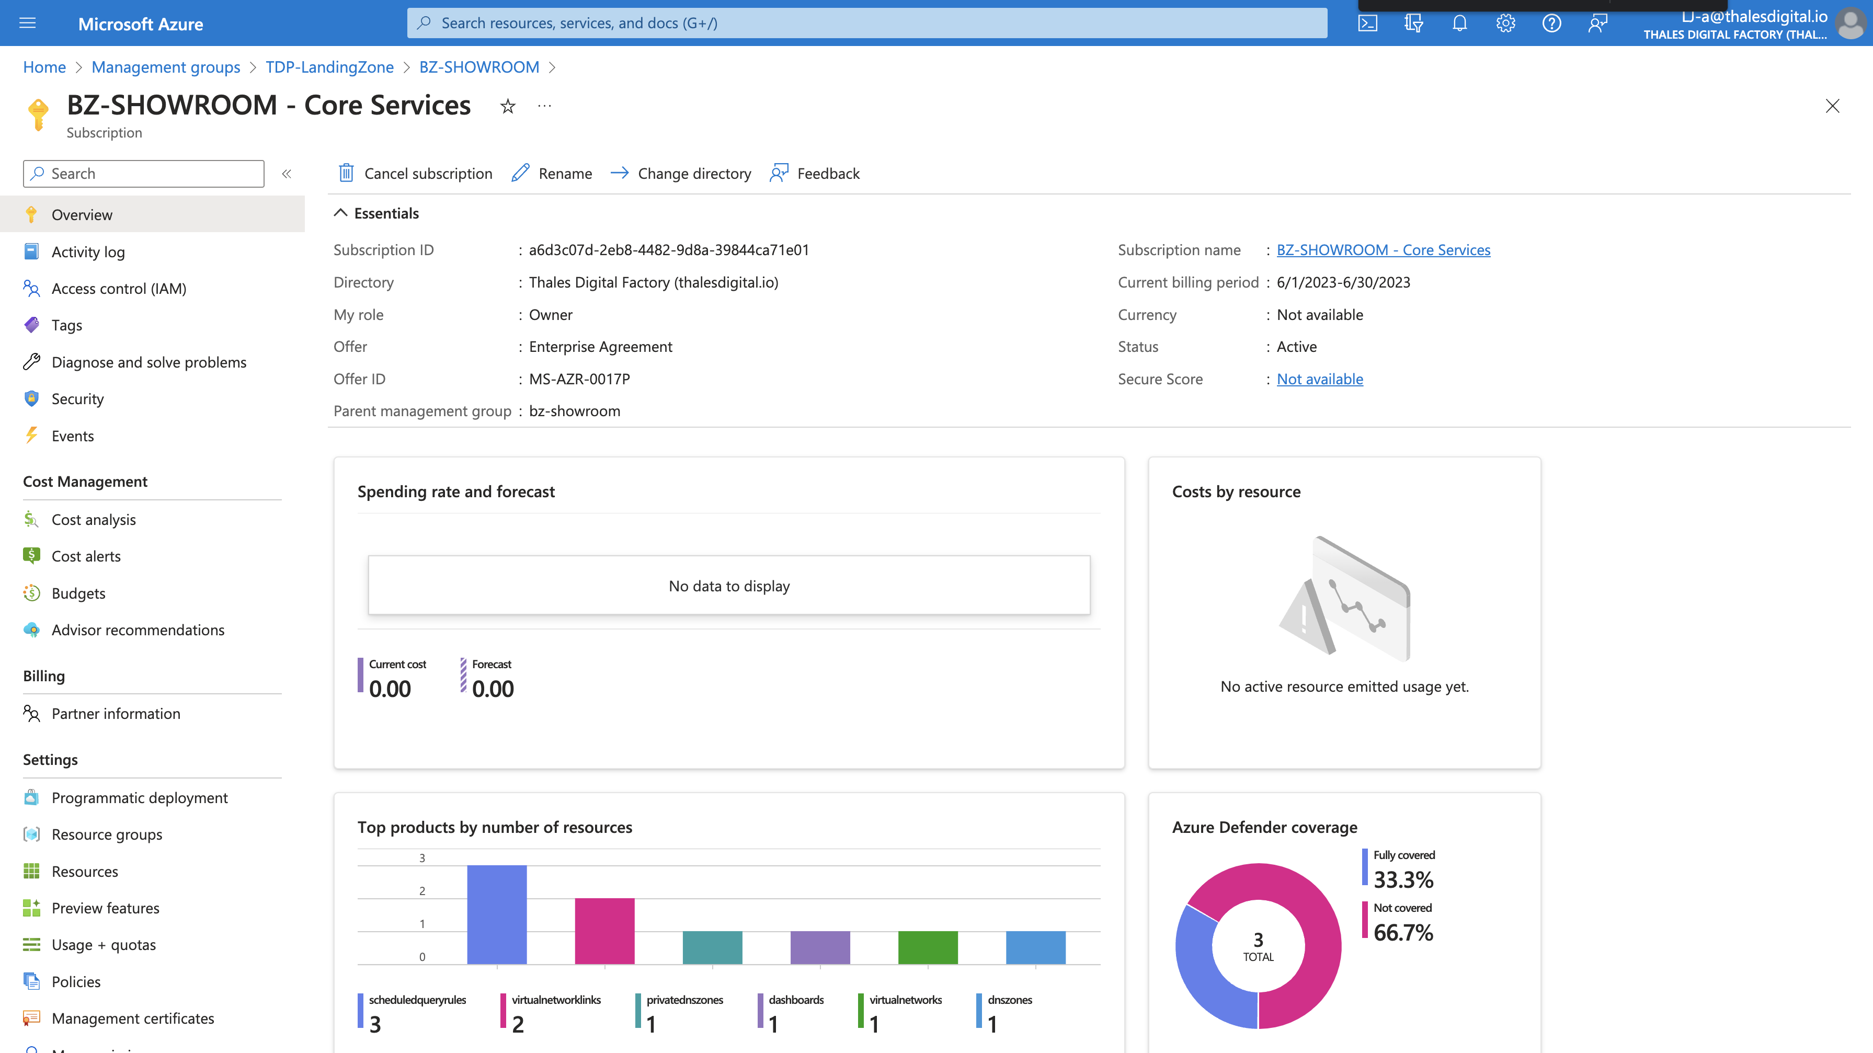Click the Partner information icon
Viewport: 1873px width, 1053px height.
(31, 713)
